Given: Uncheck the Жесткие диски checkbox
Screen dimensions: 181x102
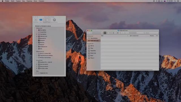Looking at the screenshot, I should pyautogui.click(x=37, y=64).
